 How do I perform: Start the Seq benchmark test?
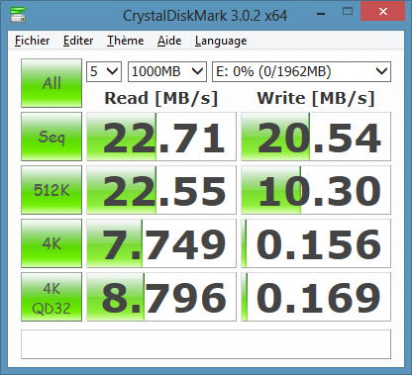click(x=51, y=137)
